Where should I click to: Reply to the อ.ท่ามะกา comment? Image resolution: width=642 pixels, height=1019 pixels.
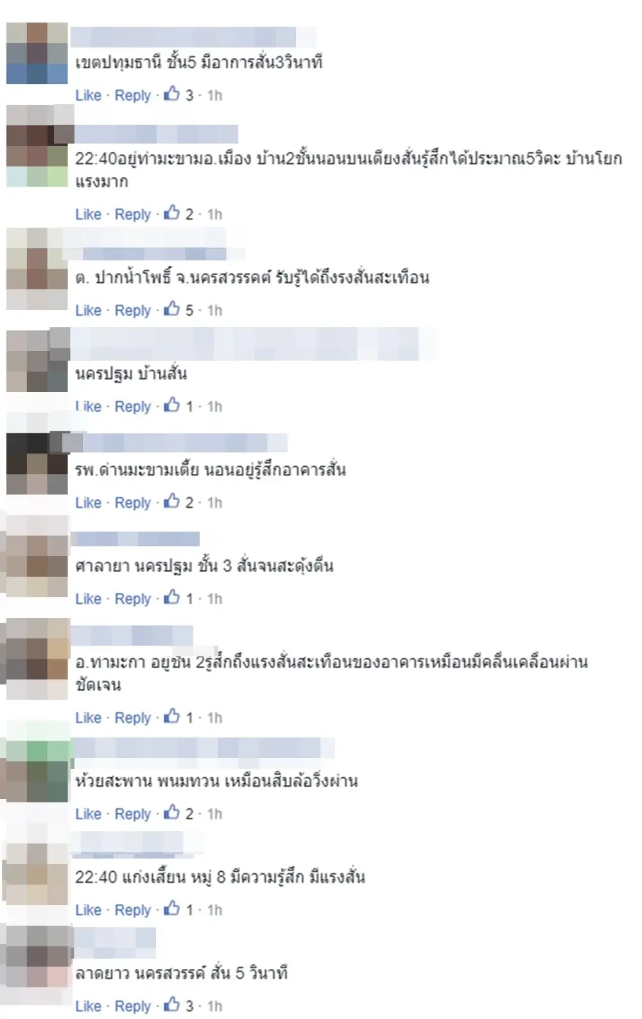(132, 718)
